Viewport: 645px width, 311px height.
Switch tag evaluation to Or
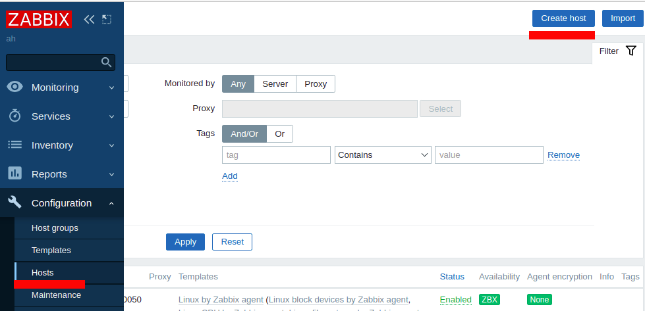[x=280, y=133]
